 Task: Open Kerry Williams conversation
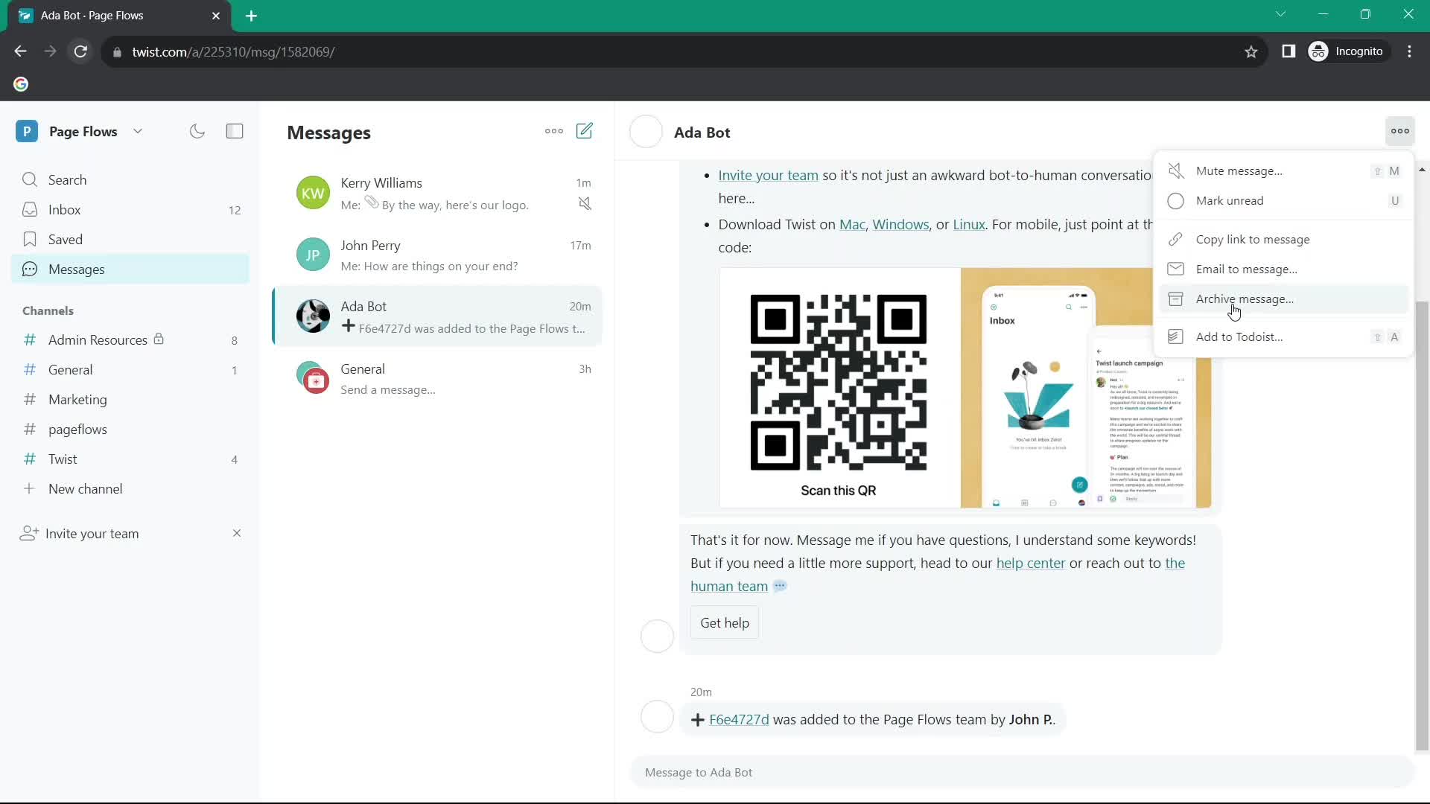(x=438, y=193)
